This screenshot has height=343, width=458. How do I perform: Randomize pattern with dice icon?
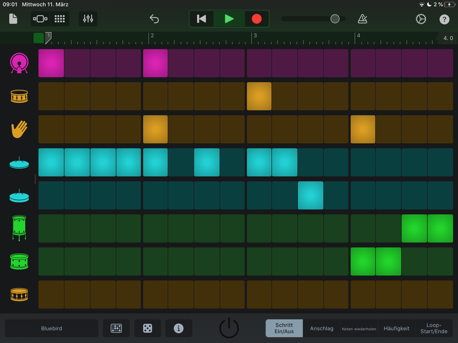coord(148,329)
